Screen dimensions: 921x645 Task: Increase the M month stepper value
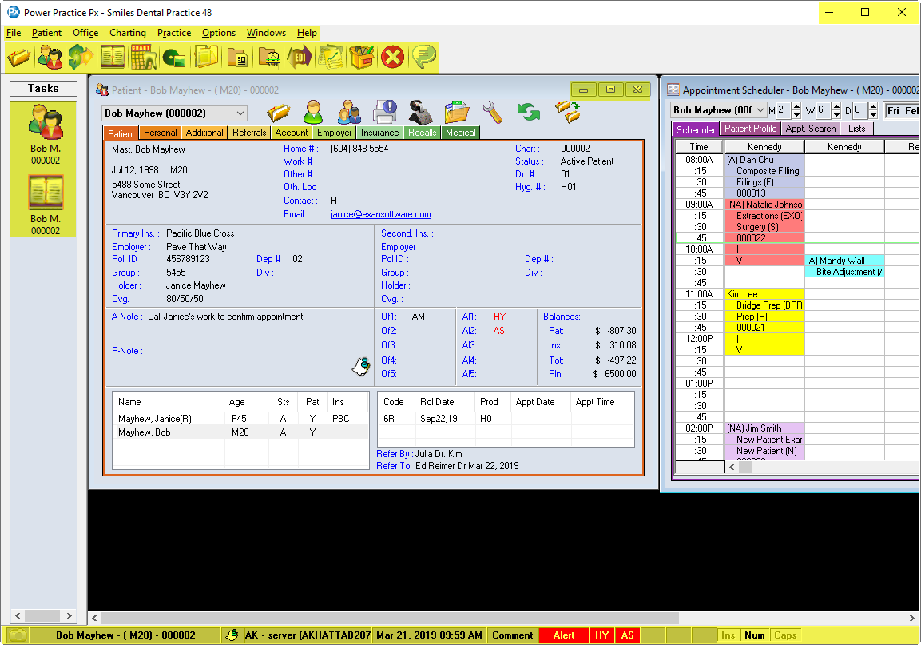click(x=796, y=106)
